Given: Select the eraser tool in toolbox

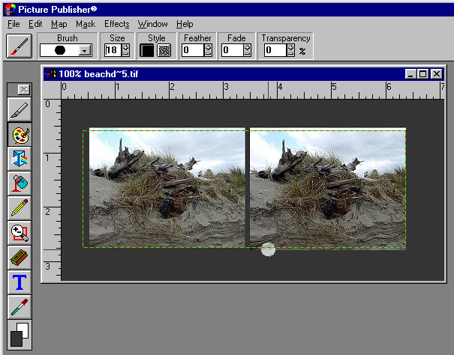Looking at the screenshot, I should click(x=19, y=257).
